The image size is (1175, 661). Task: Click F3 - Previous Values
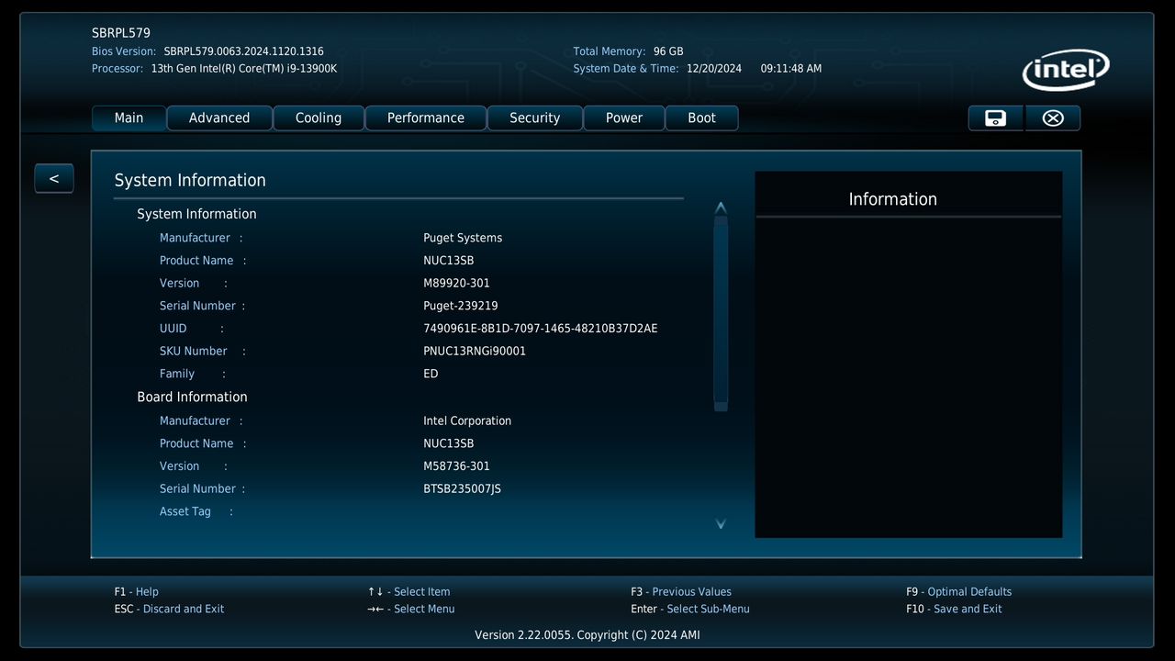coord(681,592)
